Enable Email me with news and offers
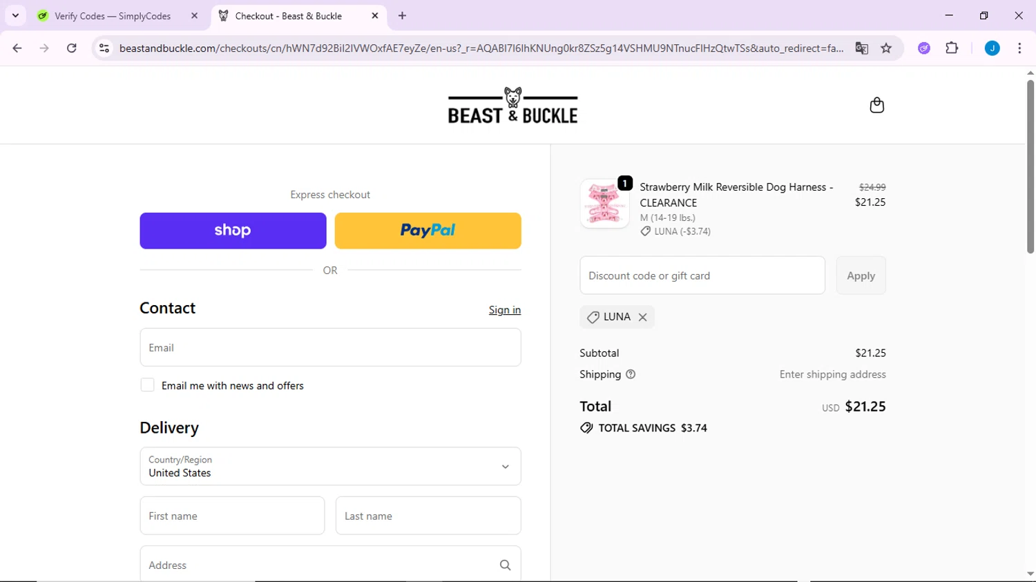The height and width of the screenshot is (582, 1036). [x=147, y=385]
